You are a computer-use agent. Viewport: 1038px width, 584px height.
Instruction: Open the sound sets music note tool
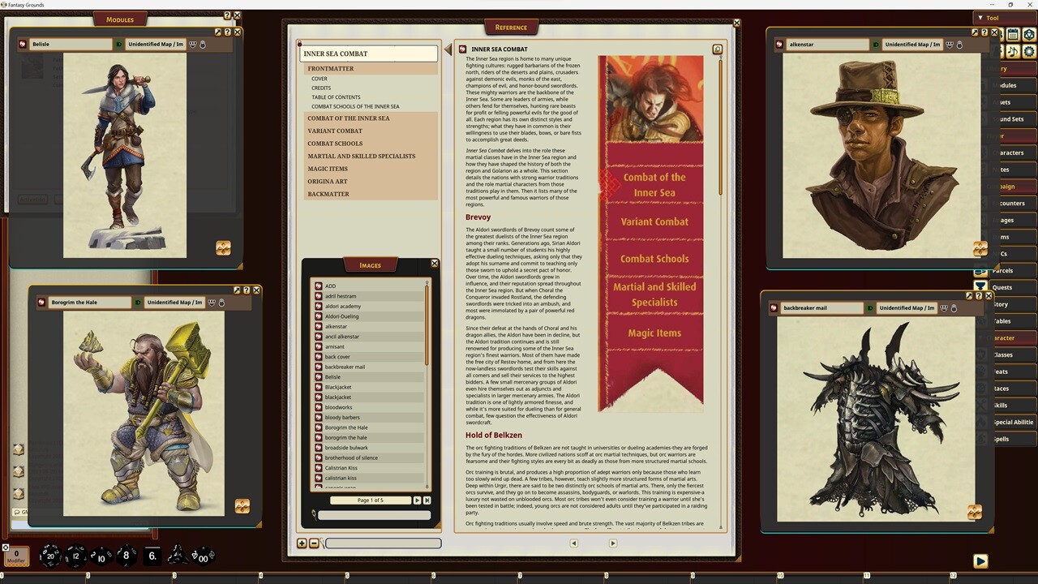coord(1013,51)
